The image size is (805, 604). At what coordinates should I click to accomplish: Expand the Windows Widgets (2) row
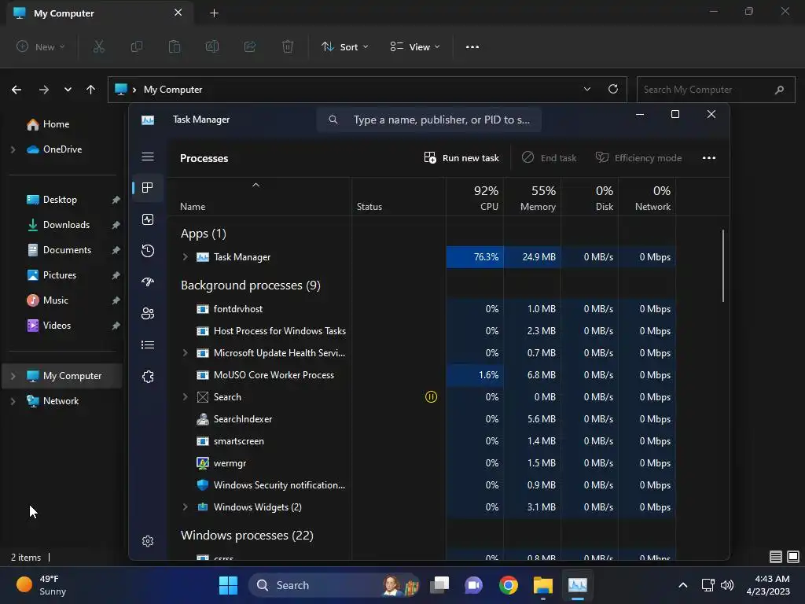pyautogui.click(x=186, y=507)
